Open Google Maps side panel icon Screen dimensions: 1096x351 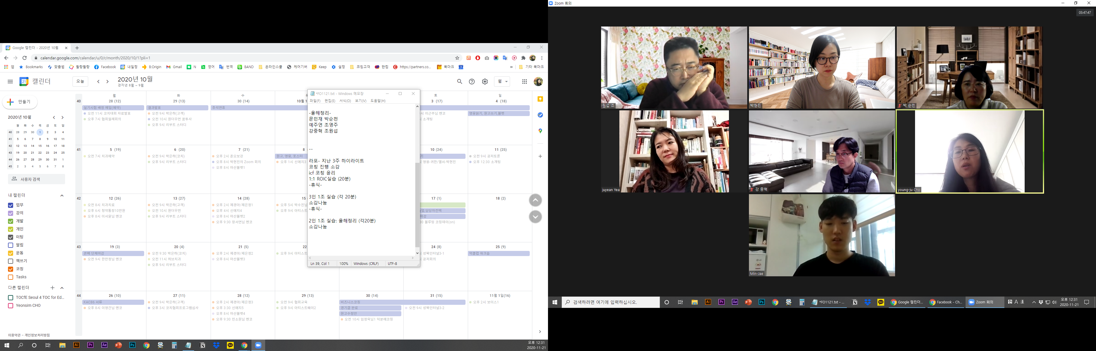point(540,131)
